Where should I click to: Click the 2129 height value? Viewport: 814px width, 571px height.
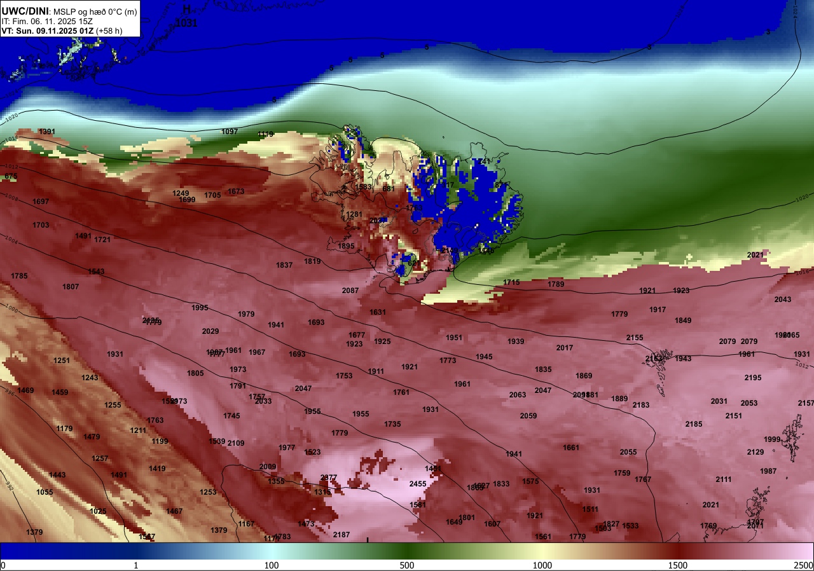click(755, 452)
